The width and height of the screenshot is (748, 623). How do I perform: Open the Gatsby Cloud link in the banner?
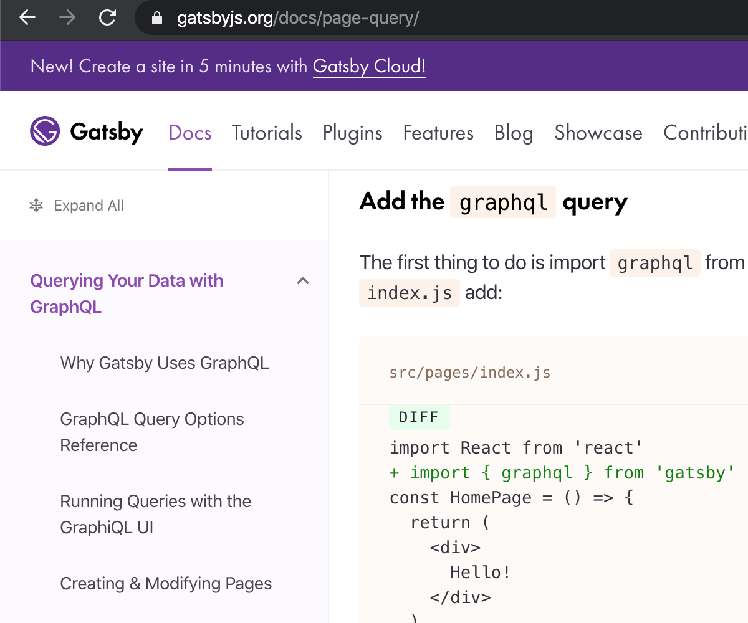point(370,66)
